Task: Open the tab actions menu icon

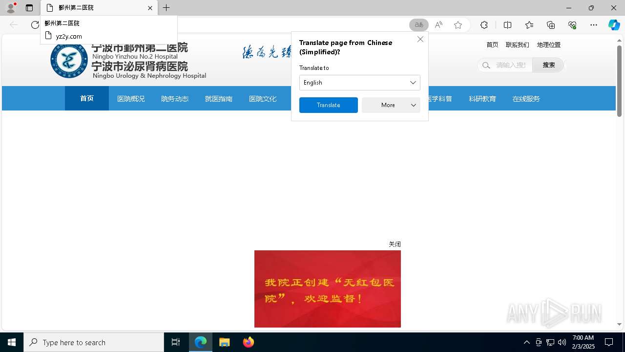Action: [x=29, y=8]
